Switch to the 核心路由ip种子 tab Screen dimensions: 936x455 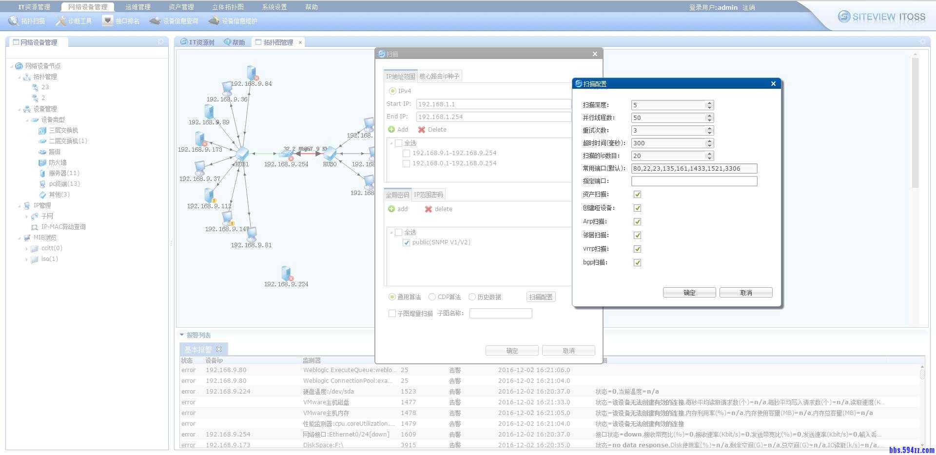(x=439, y=77)
